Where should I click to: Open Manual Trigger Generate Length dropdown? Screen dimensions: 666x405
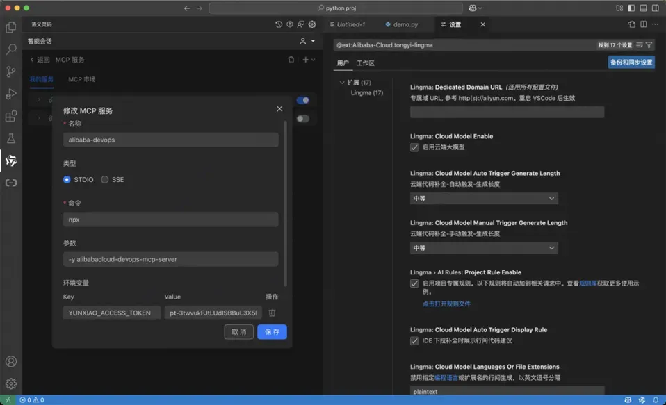(x=484, y=248)
